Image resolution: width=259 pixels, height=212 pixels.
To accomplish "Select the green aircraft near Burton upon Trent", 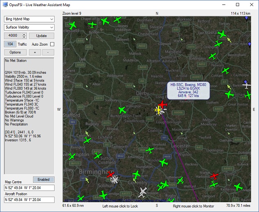I will coord(122,110).
